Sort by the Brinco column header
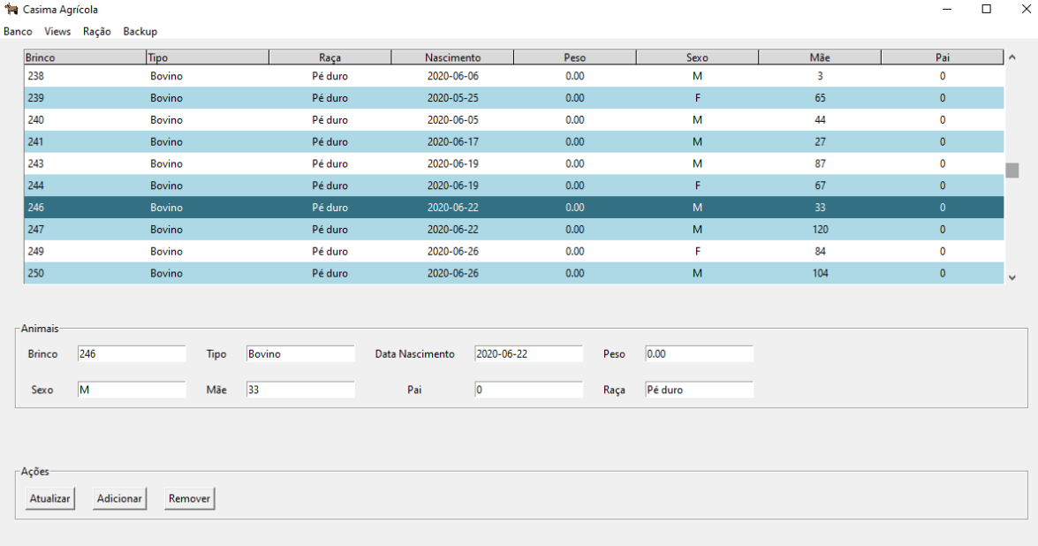Image resolution: width=1038 pixels, height=546 pixels. tap(85, 57)
